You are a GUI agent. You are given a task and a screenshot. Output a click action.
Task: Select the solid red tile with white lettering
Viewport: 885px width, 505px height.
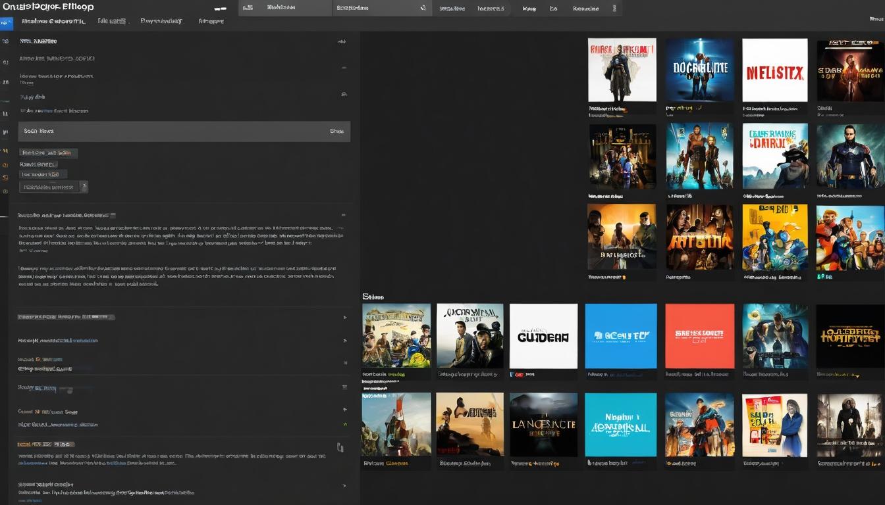coord(699,336)
